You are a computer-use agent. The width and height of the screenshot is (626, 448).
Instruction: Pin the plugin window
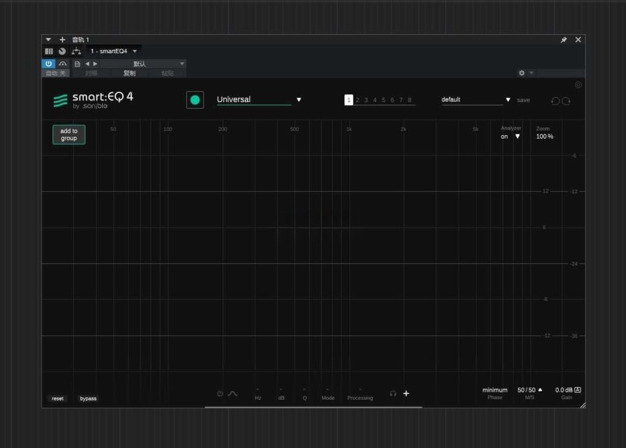pos(564,40)
